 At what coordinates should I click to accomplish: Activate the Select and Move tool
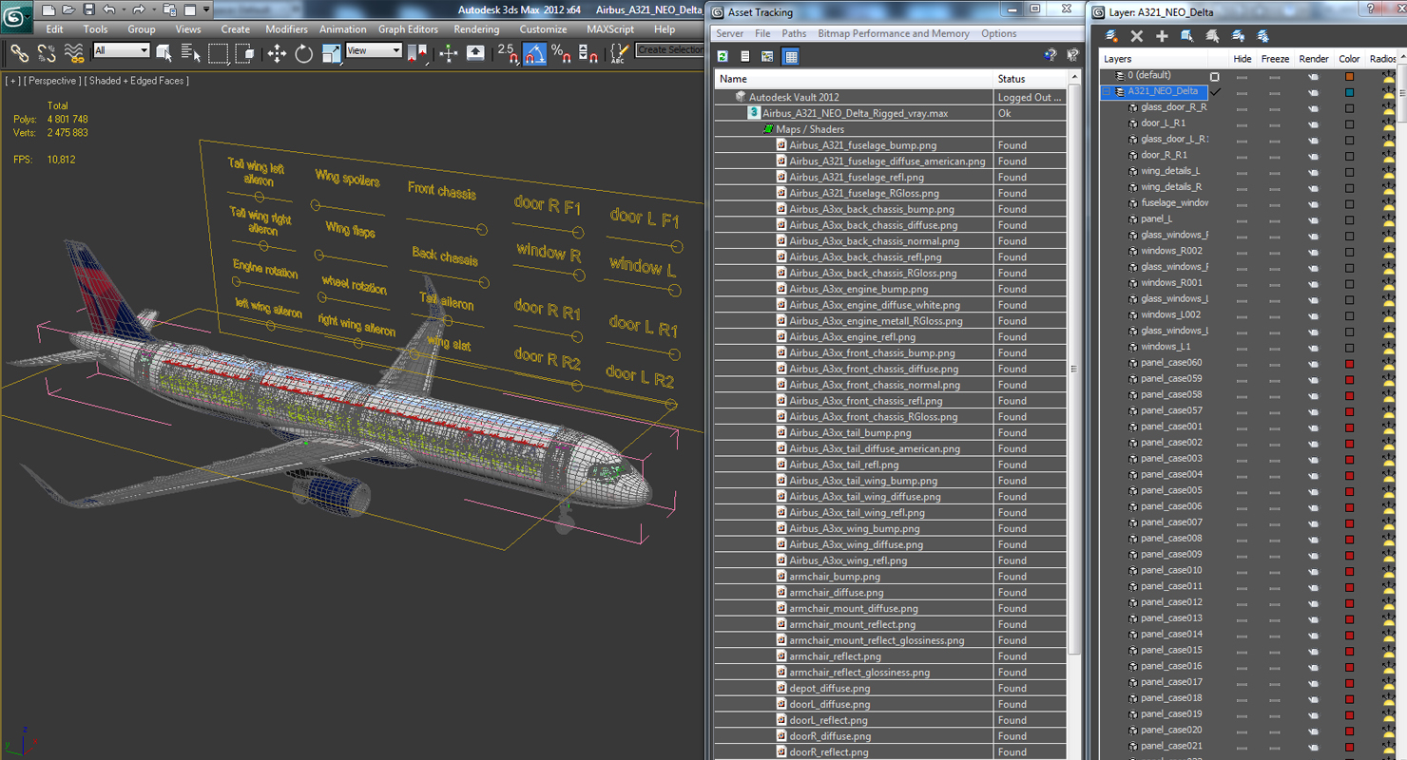click(277, 53)
